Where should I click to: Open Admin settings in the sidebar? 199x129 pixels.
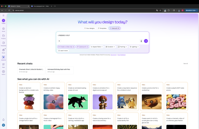(x=3, y=72)
